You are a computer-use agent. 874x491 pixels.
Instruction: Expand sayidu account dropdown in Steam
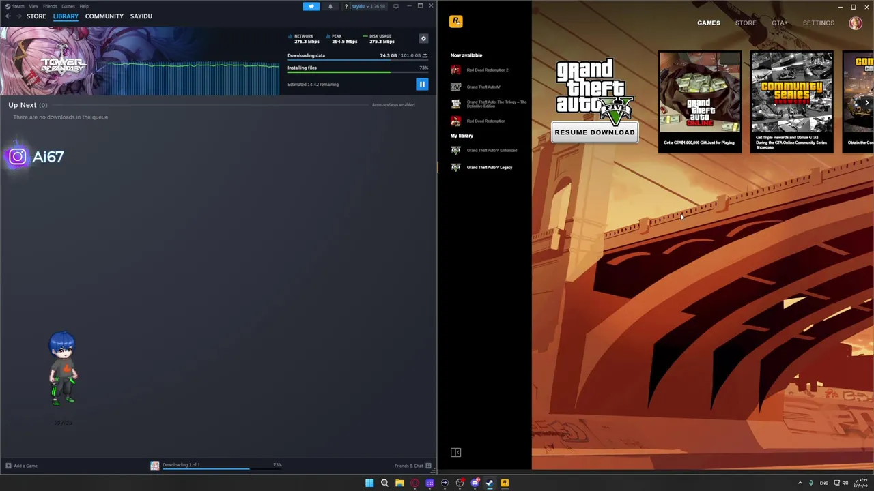[368, 6]
